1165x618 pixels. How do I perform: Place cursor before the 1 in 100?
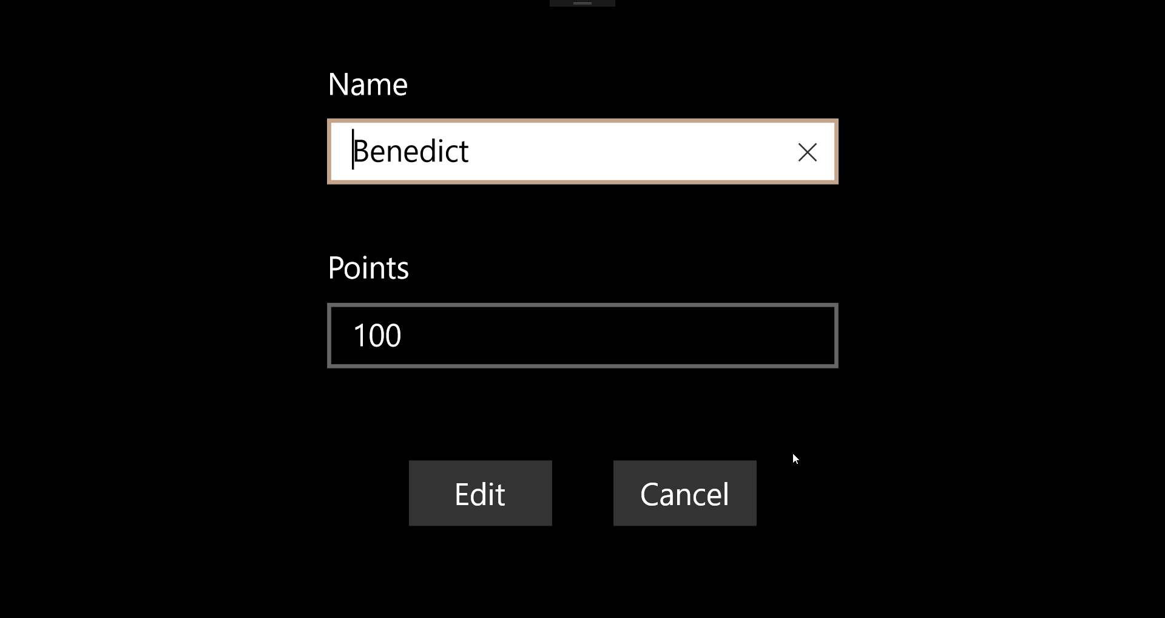click(354, 336)
